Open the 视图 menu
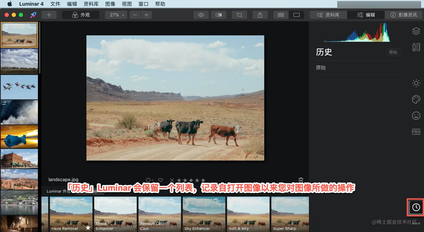 pyautogui.click(x=127, y=4)
